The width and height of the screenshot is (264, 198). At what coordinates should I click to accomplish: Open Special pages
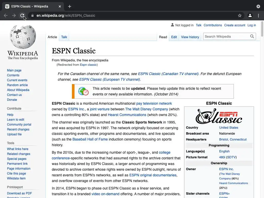17,159
